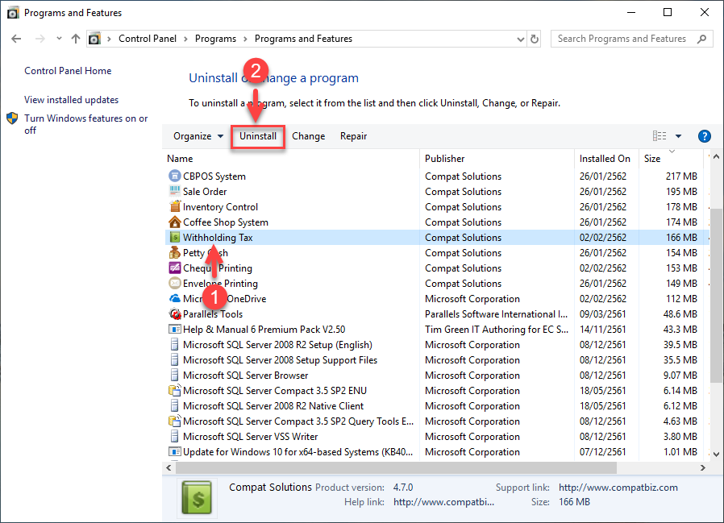
Task: Navigate to Programs breadcrumb
Action: coord(215,39)
